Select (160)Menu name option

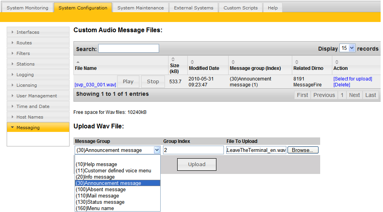(95, 208)
